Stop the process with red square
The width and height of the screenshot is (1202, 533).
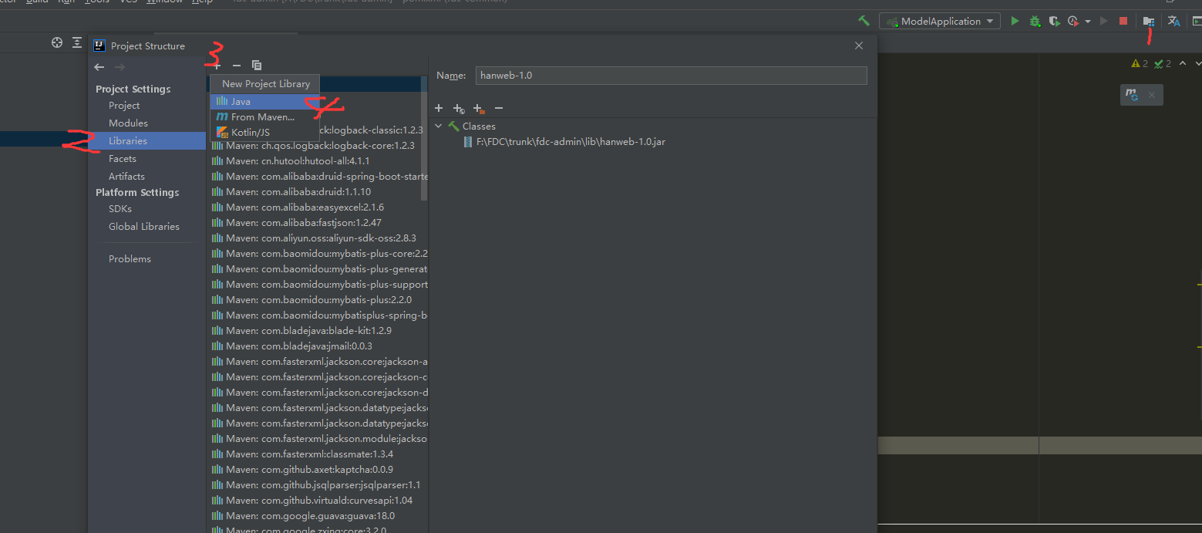point(1123,21)
